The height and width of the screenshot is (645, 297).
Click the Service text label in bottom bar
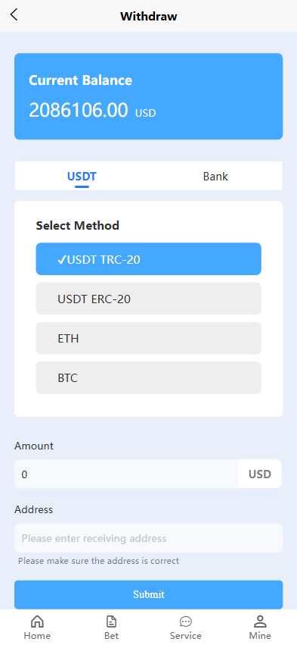tap(186, 636)
